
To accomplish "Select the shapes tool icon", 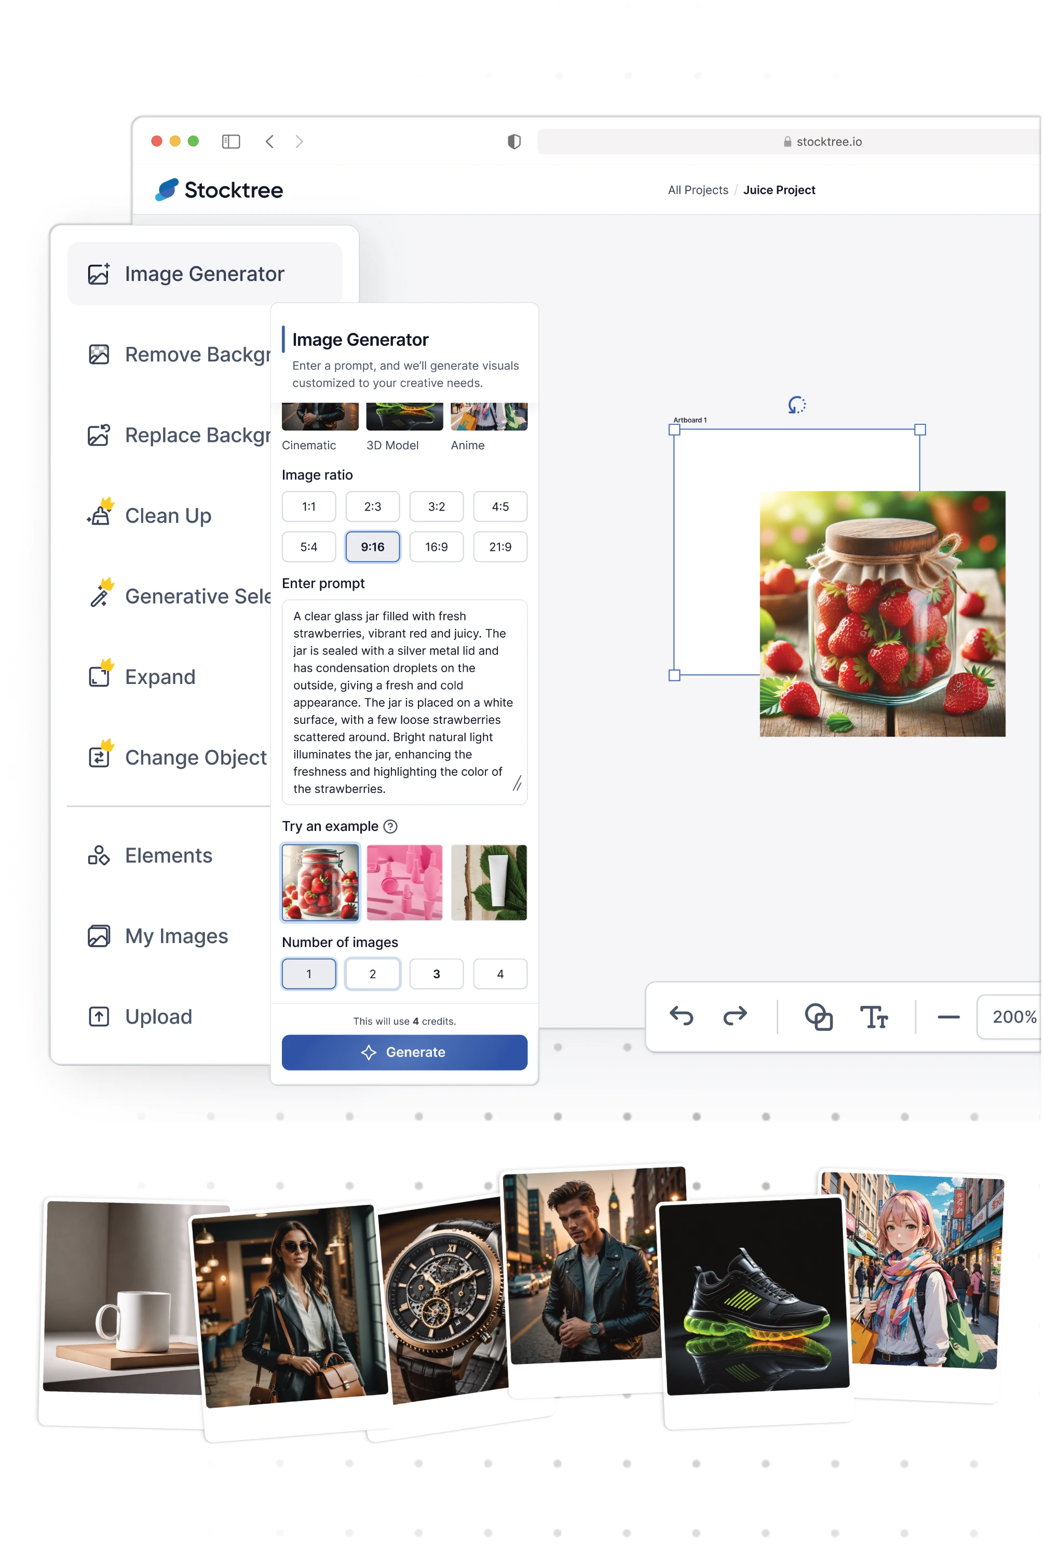I will pos(818,1016).
